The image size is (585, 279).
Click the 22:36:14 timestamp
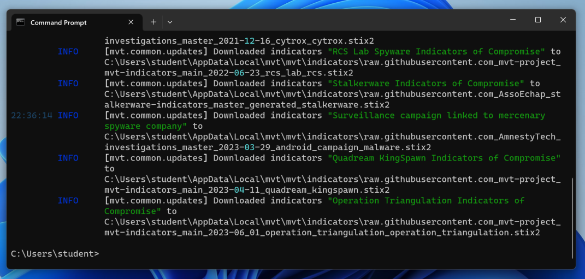(x=32, y=116)
